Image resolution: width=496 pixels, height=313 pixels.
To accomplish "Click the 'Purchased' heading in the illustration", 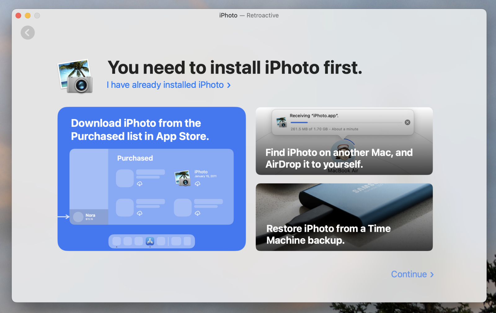I will [x=135, y=158].
